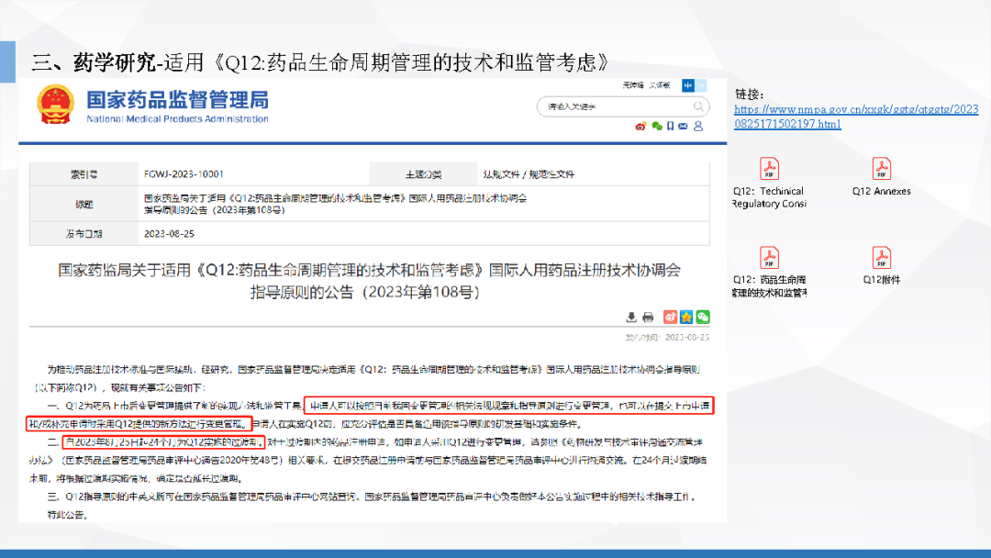Viewport: 991px width, 558px height.
Task: Click the 无障碍 accessibility menu link
Action: point(632,85)
